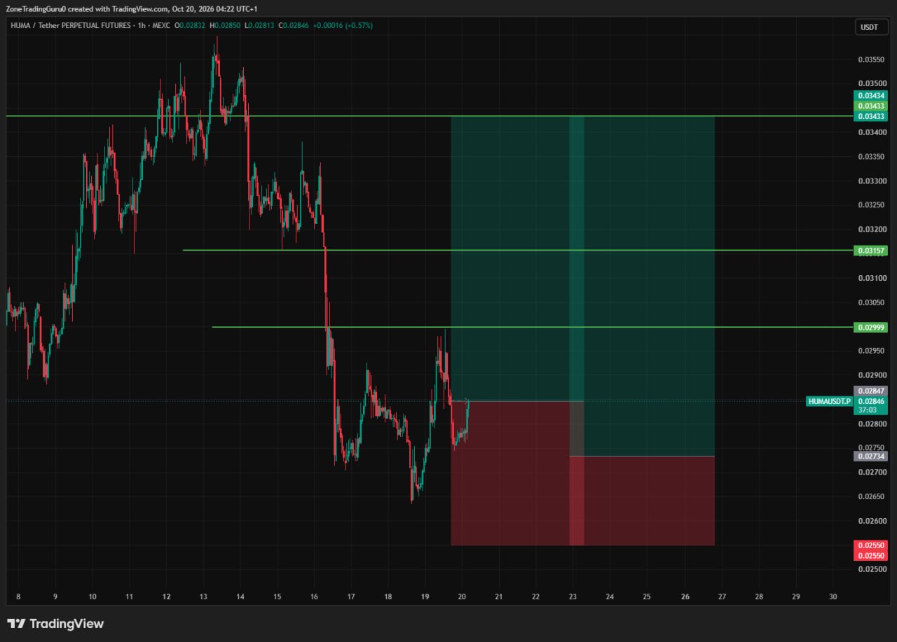Click the open value O0.02832
The image size is (897, 642).
(x=190, y=25)
